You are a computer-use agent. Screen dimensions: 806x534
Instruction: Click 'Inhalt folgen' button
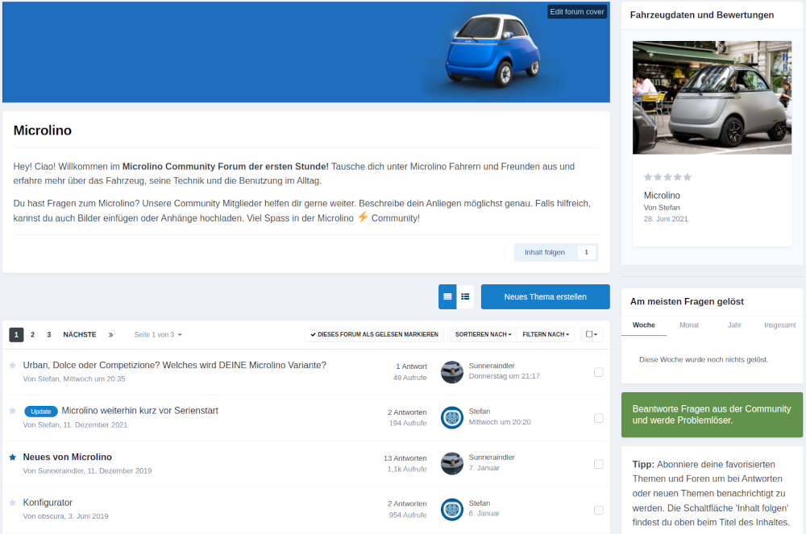(x=544, y=252)
